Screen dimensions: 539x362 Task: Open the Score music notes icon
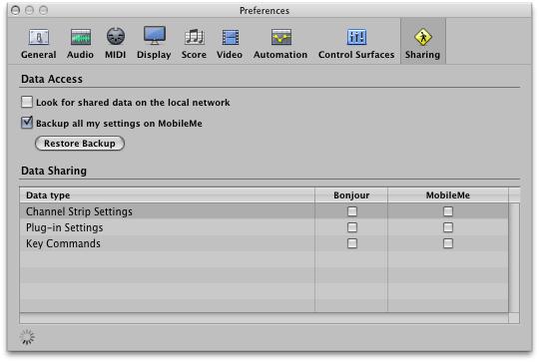tap(195, 37)
